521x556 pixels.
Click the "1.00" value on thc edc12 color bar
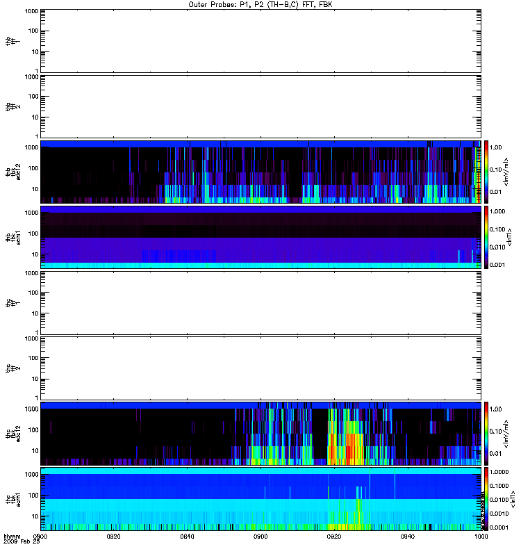click(x=495, y=409)
